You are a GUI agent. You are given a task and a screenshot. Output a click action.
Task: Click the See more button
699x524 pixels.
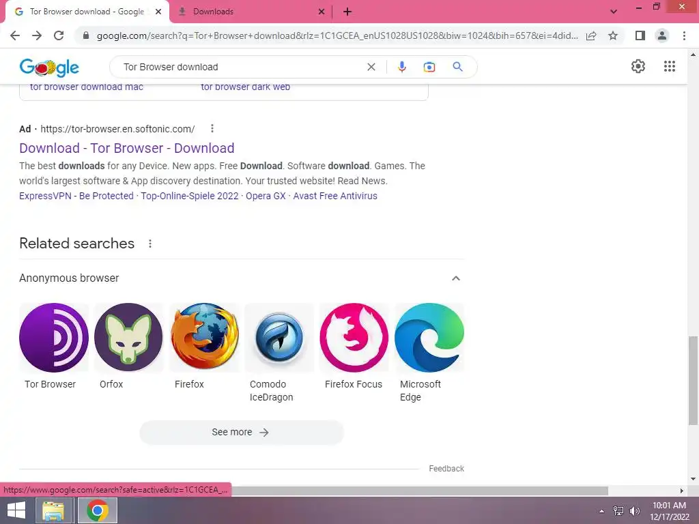(242, 432)
